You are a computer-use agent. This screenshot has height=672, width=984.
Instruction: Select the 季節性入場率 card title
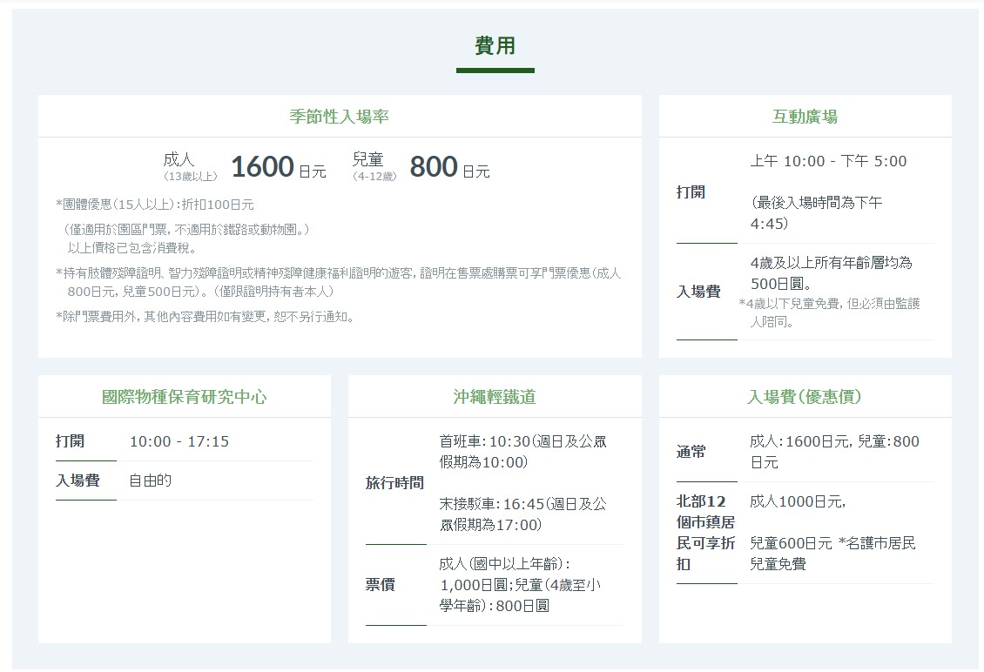coord(340,117)
